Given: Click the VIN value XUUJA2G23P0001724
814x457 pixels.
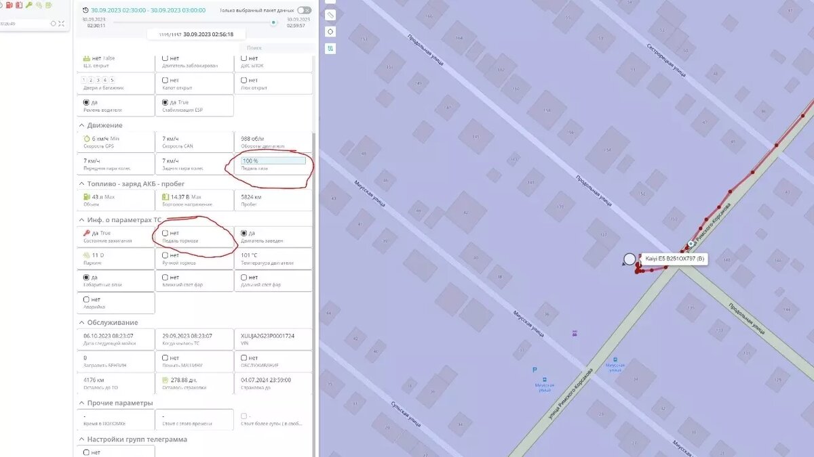Looking at the screenshot, I should point(268,336).
